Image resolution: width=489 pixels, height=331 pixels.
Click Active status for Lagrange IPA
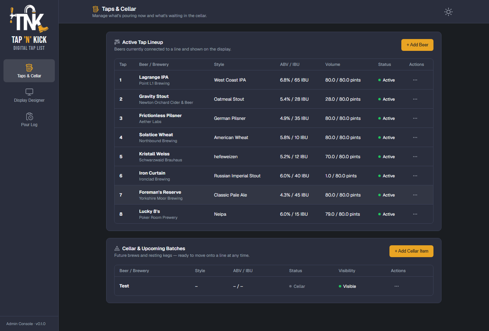(386, 80)
